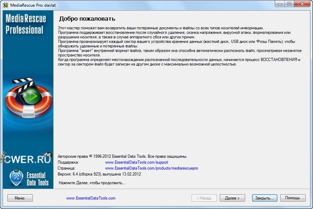Click the lifebuoy clapperboard logo
The height and width of the screenshot is (209, 313).
click(28, 97)
